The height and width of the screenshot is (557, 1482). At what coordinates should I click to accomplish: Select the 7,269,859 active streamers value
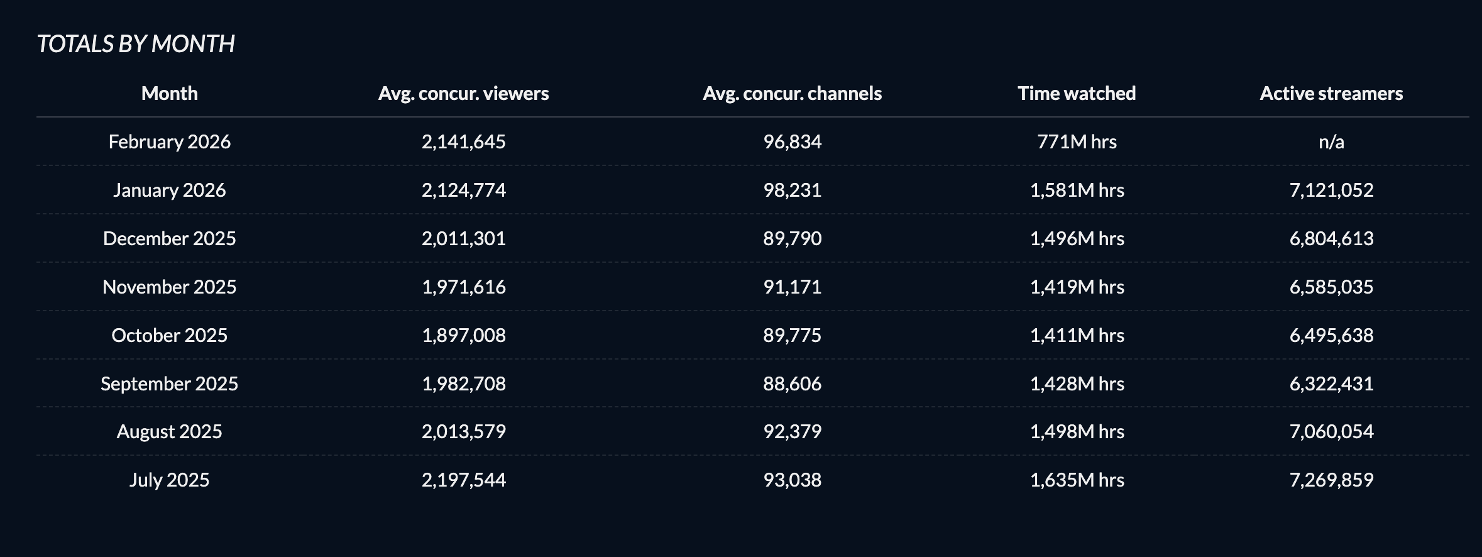1331,480
